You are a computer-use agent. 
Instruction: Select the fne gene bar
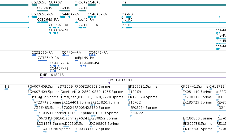pyautogui.click(x=174, y=5)
